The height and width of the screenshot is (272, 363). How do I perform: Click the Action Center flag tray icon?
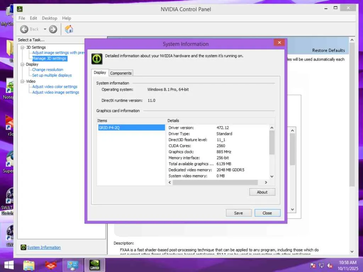coord(313,266)
